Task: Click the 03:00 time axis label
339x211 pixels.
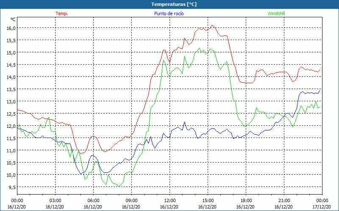Action: [x=55, y=201]
